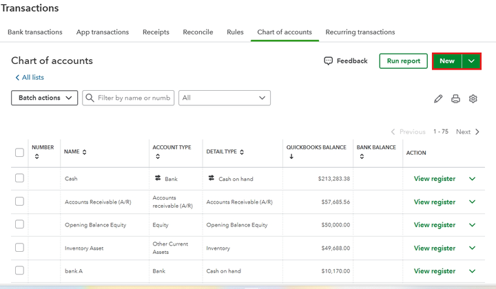Go back via All lists link
496x289 pixels.
pos(30,77)
